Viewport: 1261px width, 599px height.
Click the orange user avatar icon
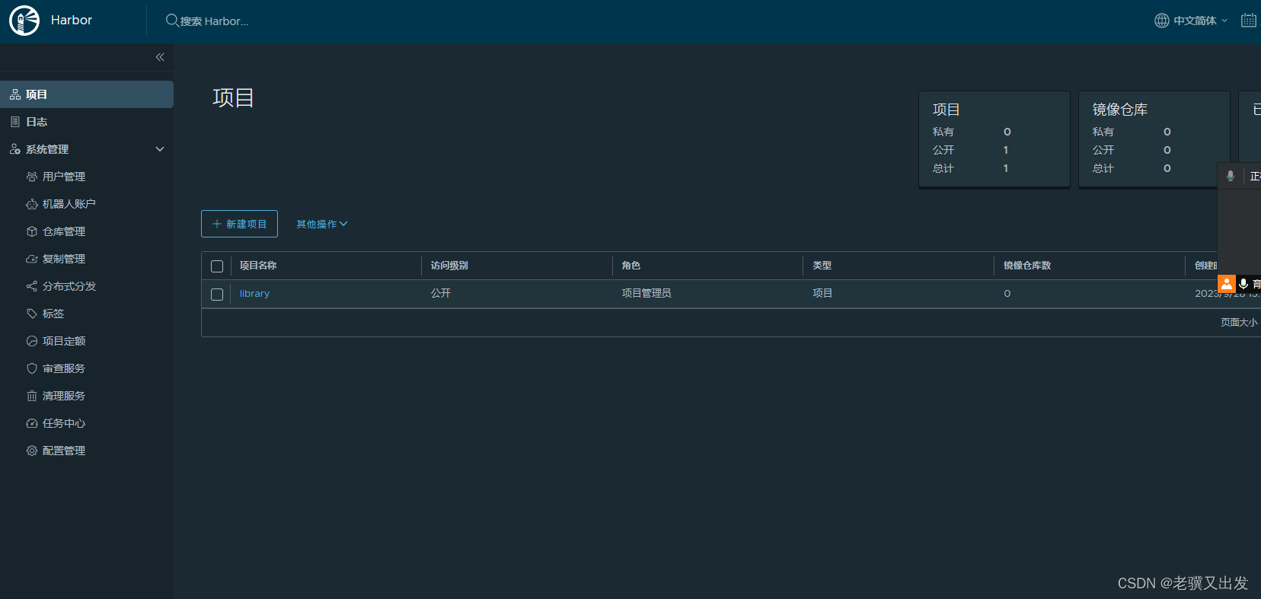pos(1227,284)
